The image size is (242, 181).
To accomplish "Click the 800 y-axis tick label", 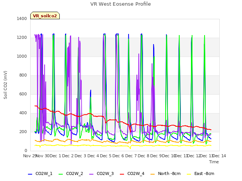I will (23, 75).
